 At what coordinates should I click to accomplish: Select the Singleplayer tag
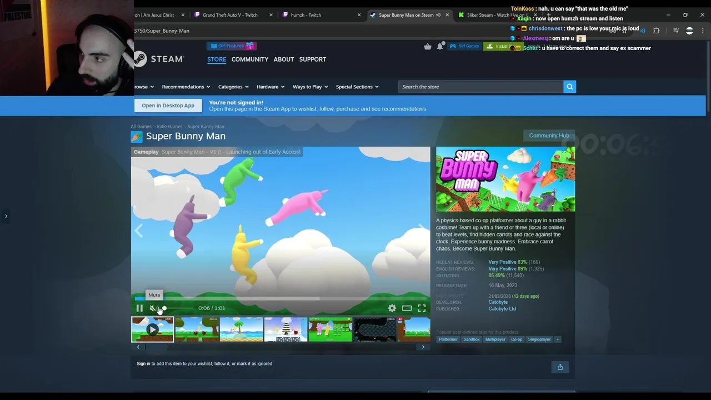(539, 339)
